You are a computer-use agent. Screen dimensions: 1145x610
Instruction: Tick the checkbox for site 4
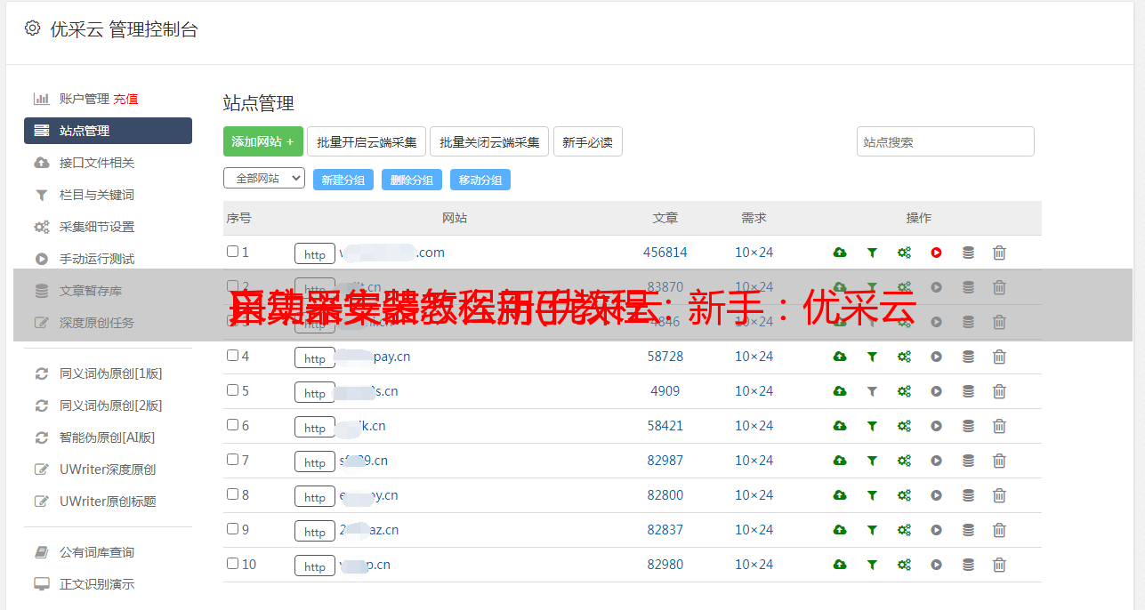tap(232, 356)
